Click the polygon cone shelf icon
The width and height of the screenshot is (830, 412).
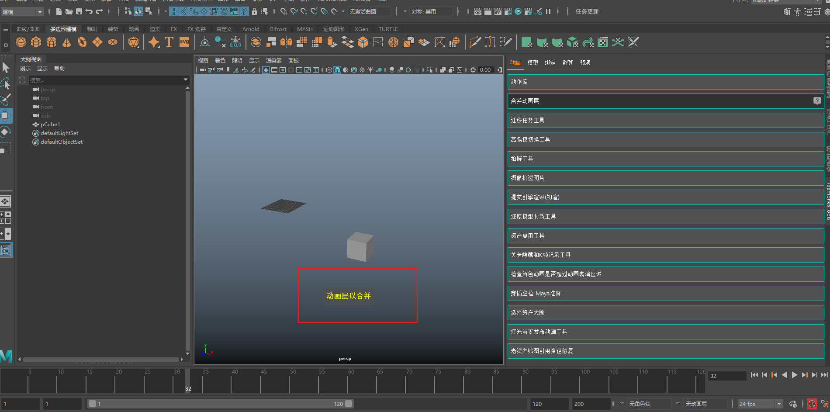(x=67, y=42)
